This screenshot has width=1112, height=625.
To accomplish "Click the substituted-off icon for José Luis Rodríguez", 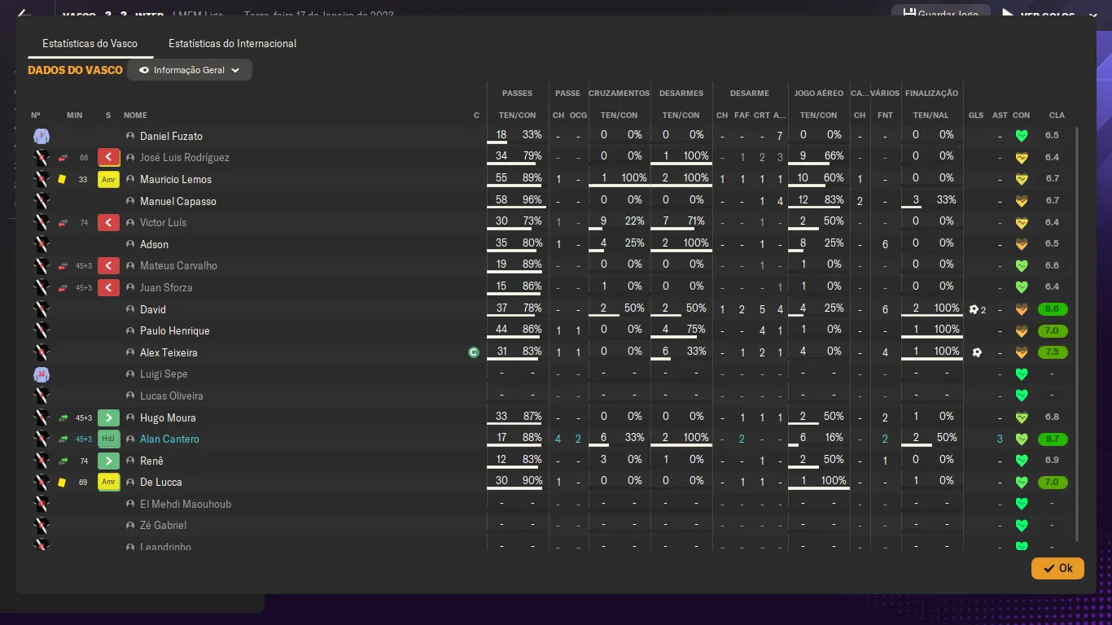I will 108,157.
